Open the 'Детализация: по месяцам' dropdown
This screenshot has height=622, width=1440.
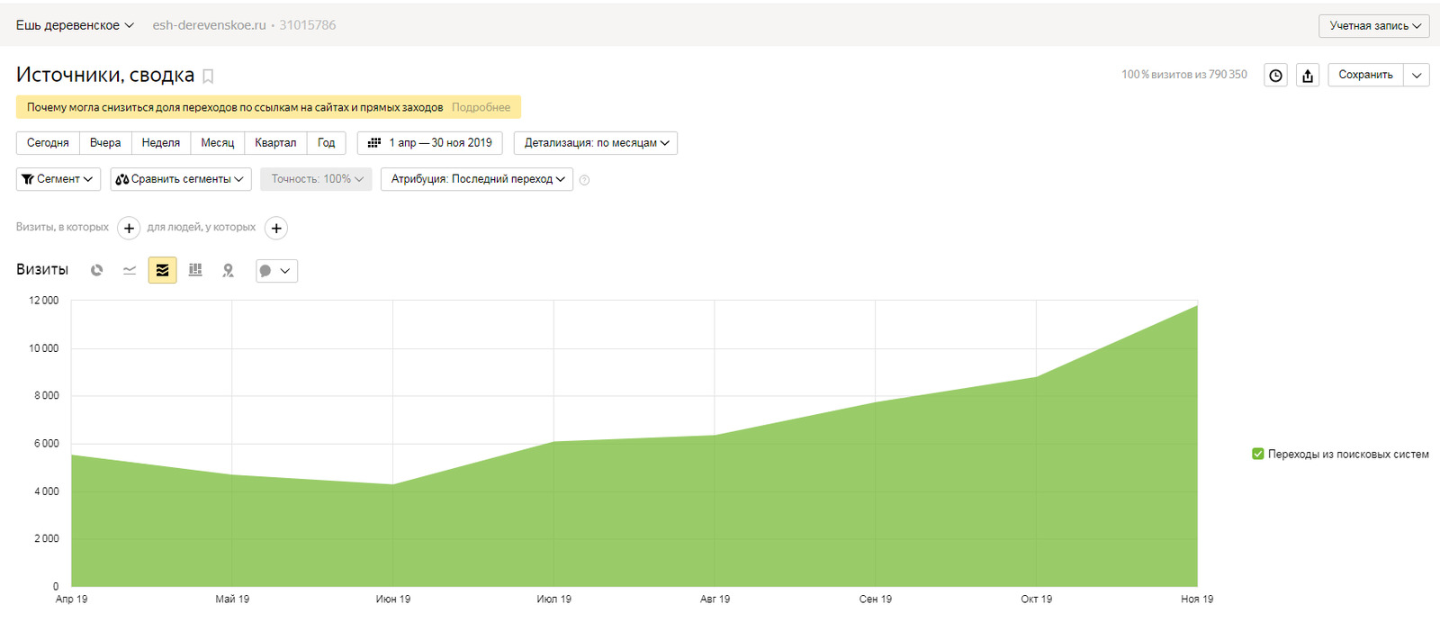tap(596, 143)
